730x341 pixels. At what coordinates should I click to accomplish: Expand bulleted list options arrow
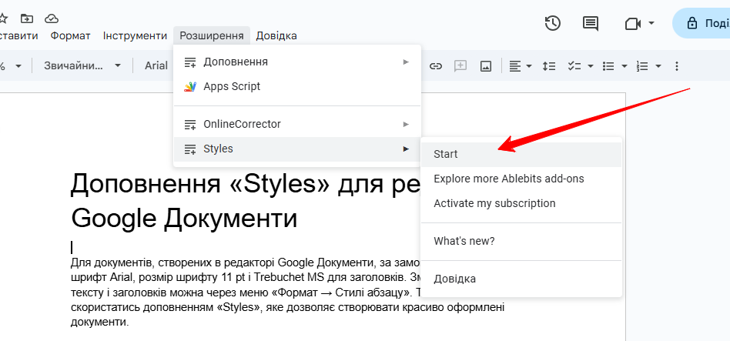click(625, 66)
